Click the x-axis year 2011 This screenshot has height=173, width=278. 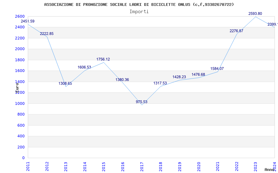(28, 166)
